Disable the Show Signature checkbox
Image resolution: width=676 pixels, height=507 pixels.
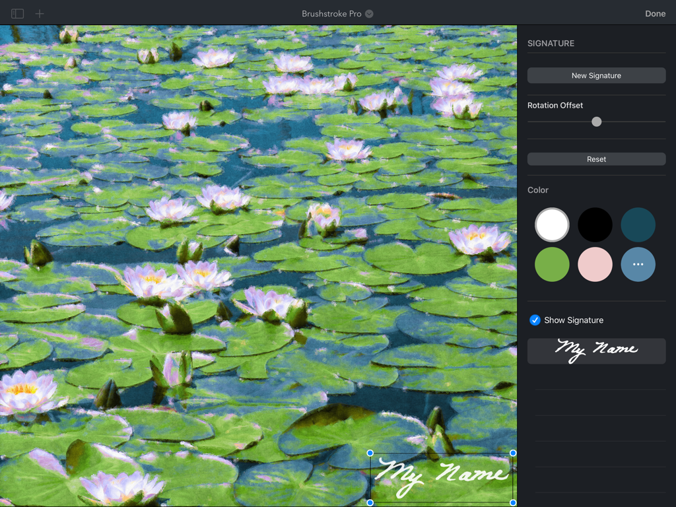point(535,320)
